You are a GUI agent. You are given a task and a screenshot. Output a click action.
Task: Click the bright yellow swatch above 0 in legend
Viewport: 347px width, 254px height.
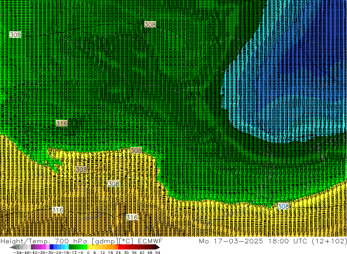pos(90,247)
